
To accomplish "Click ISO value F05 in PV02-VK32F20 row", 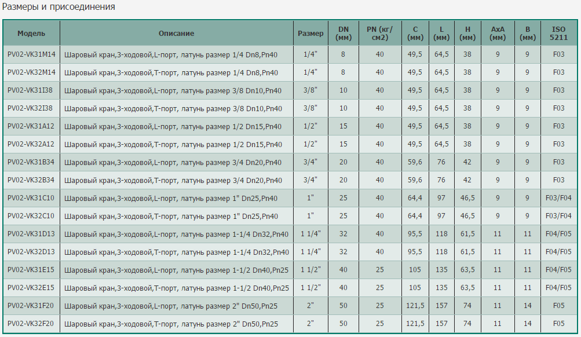I will [x=559, y=324].
